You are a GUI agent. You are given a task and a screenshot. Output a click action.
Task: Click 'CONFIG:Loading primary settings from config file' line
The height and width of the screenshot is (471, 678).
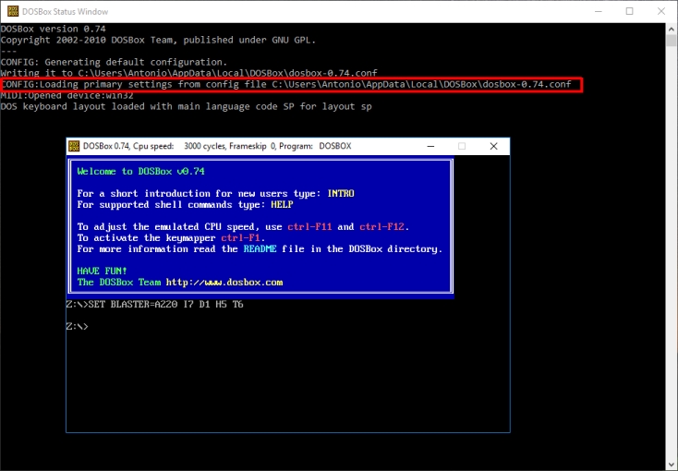286,84
